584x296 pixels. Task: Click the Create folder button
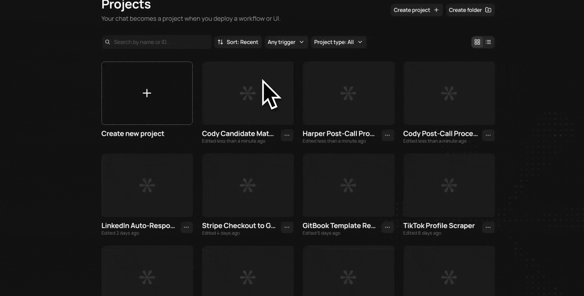(x=470, y=10)
